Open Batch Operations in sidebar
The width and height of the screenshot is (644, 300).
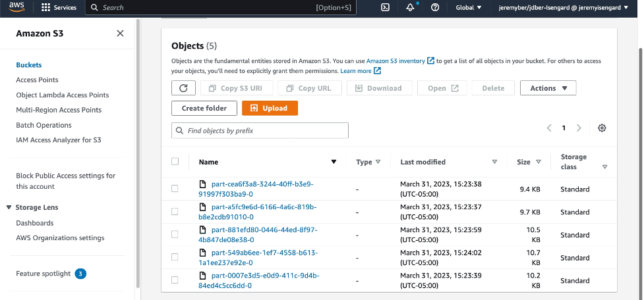44,125
